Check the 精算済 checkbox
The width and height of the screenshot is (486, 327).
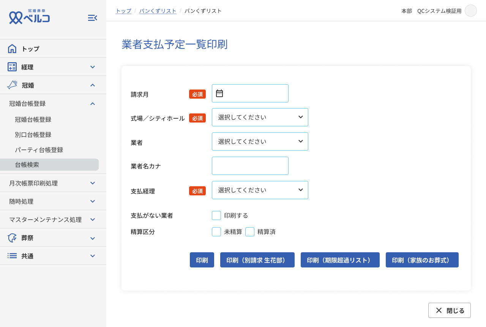[x=250, y=232]
